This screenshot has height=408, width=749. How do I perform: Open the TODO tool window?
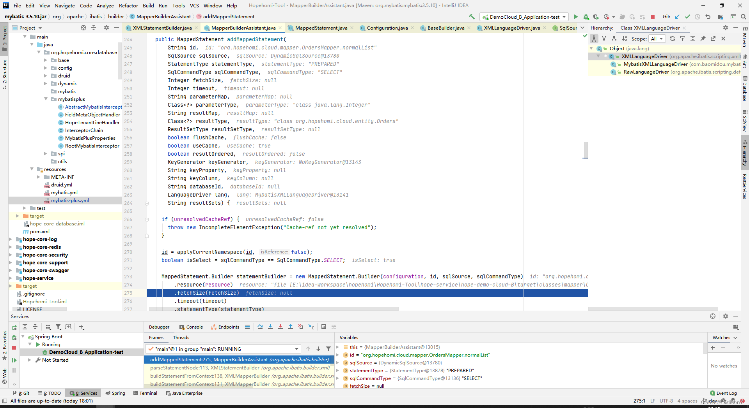pos(49,393)
